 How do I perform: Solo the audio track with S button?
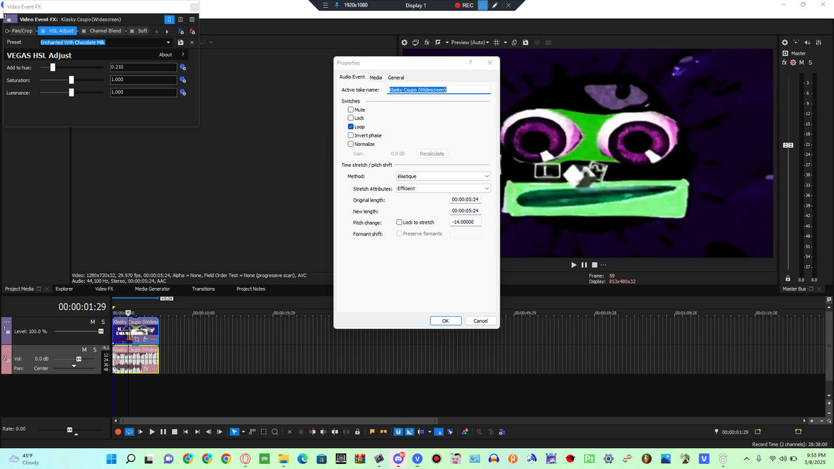94,350
